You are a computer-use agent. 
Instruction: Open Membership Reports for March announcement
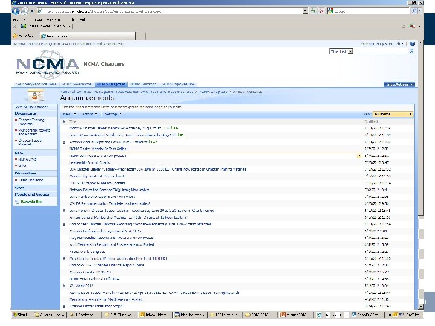click(106, 299)
